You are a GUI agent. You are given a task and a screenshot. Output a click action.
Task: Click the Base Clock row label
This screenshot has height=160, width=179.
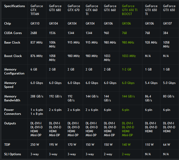coord(12,43)
